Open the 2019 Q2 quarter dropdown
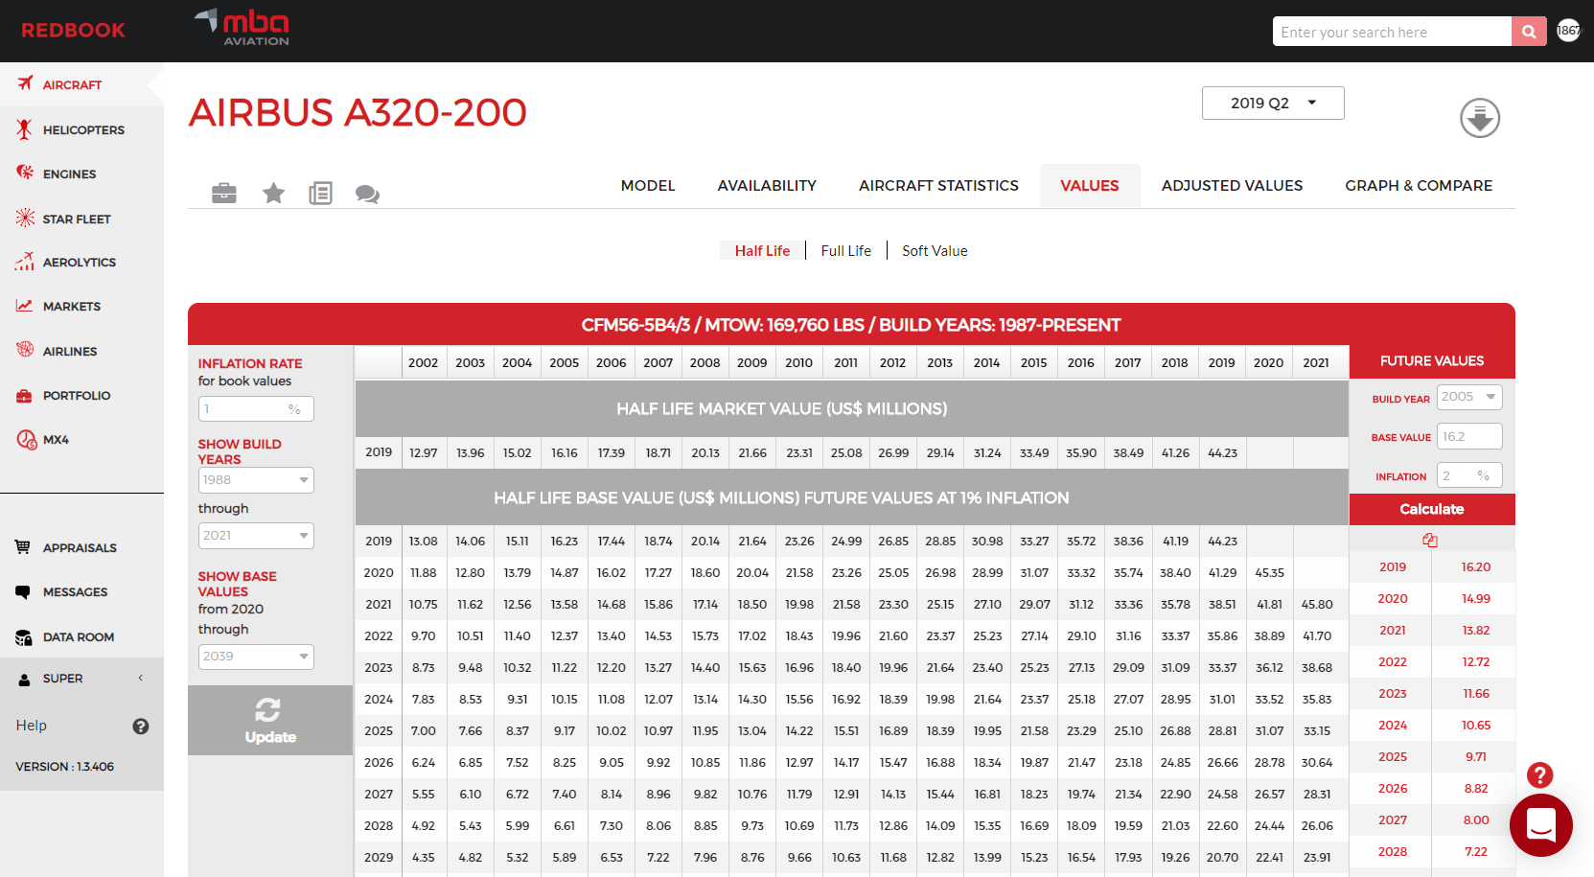This screenshot has height=877, width=1594. coord(1273,103)
